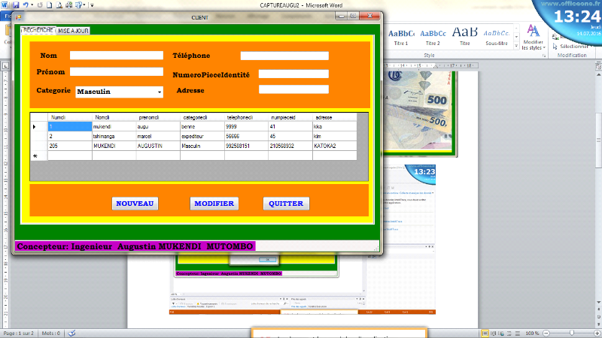Click the Téléphone input field

[284, 56]
